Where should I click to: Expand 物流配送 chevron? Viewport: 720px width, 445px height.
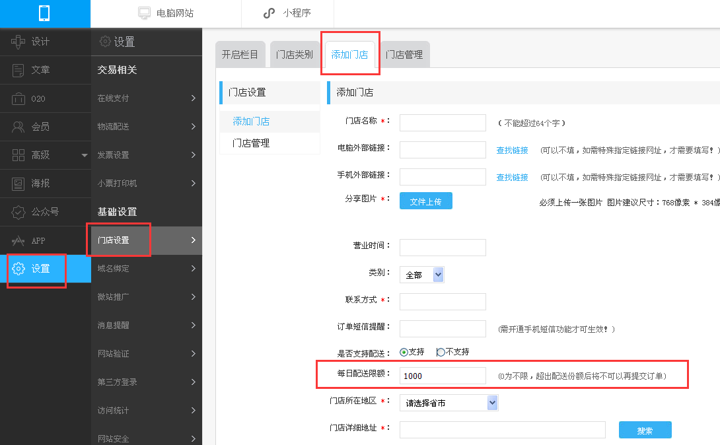194,127
